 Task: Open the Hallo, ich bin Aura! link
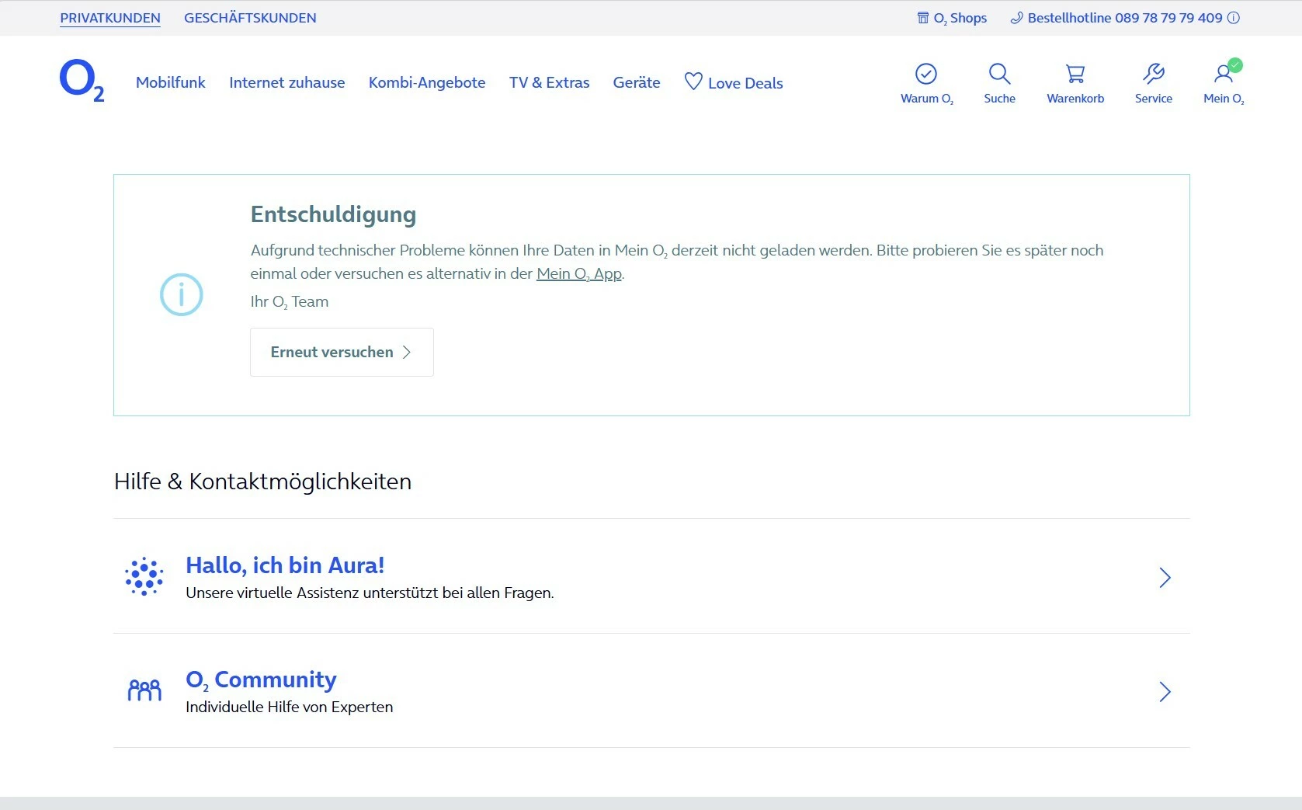point(285,565)
